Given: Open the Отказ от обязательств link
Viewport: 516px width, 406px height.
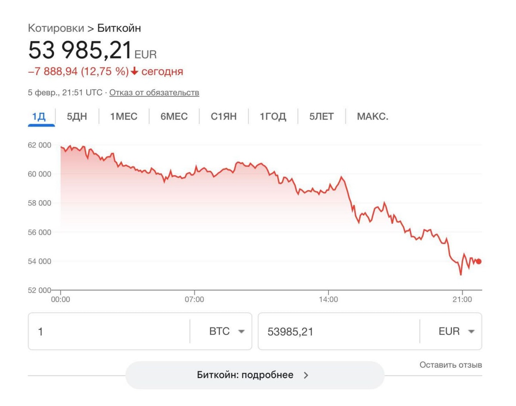Looking at the screenshot, I should [154, 93].
